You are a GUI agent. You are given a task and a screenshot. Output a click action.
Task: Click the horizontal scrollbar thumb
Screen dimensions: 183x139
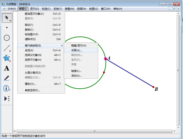[x=94, y=131]
